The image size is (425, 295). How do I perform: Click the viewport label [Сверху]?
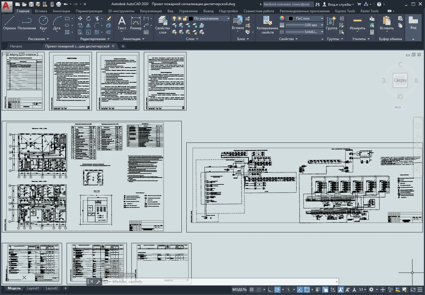pyautogui.click(x=13, y=54)
